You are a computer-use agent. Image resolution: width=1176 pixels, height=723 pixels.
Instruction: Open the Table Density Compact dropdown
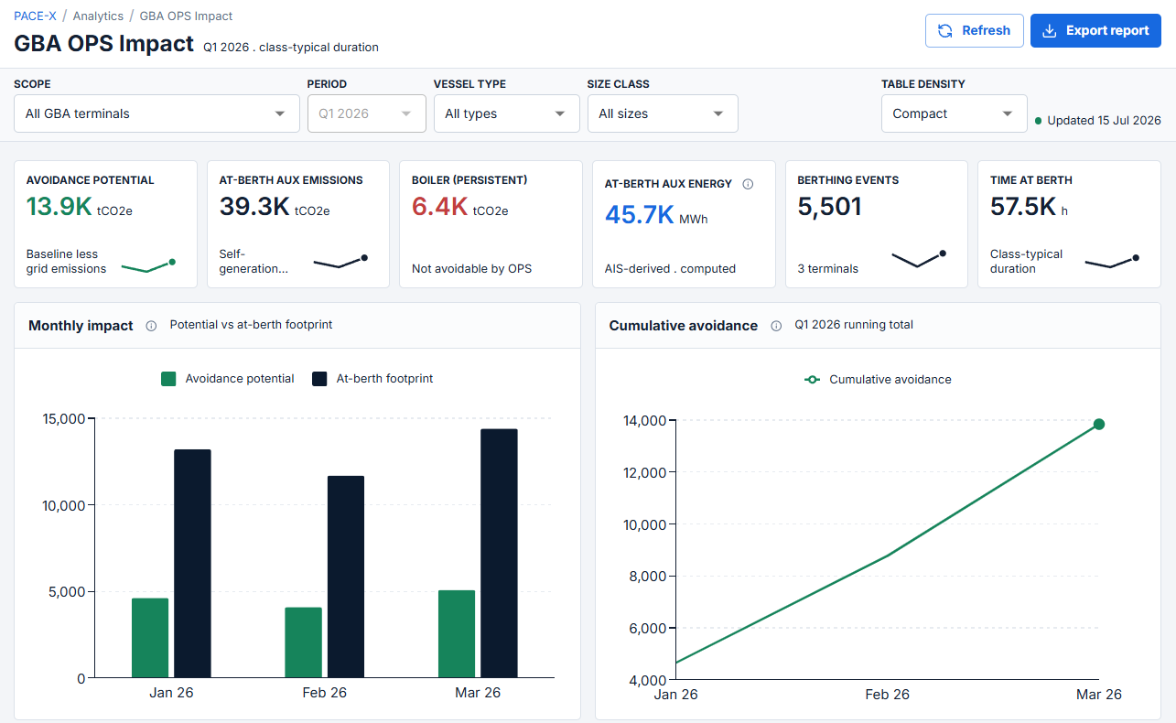tap(955, 113)
